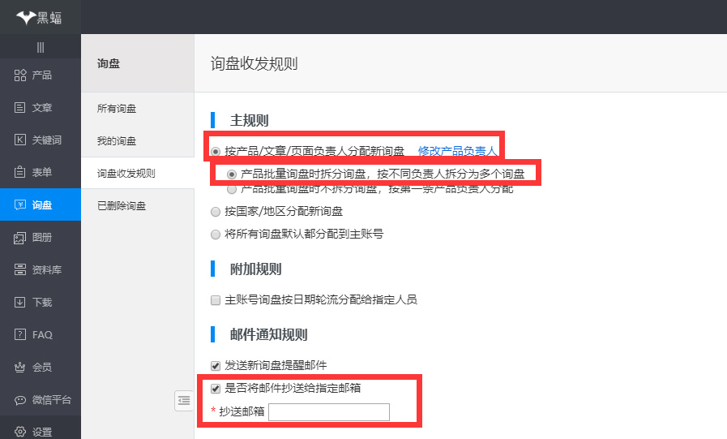
Task: Select 按国家/地区分配新询盘 radio option
Action: point(216,212)
